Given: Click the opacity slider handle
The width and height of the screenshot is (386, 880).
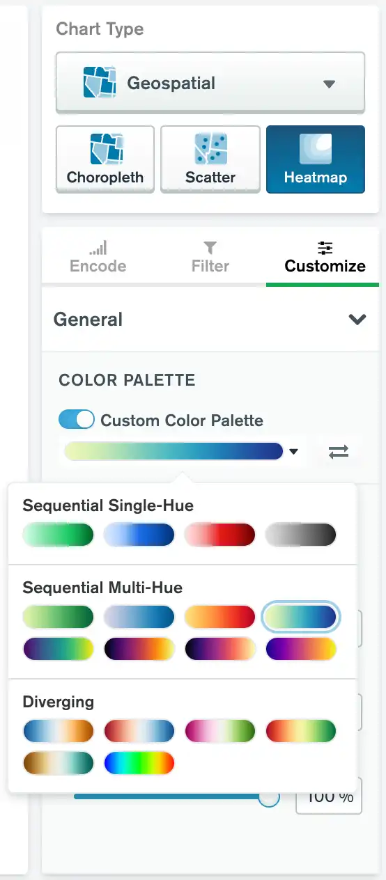Looking at the screenshot, I should (269, 797).
